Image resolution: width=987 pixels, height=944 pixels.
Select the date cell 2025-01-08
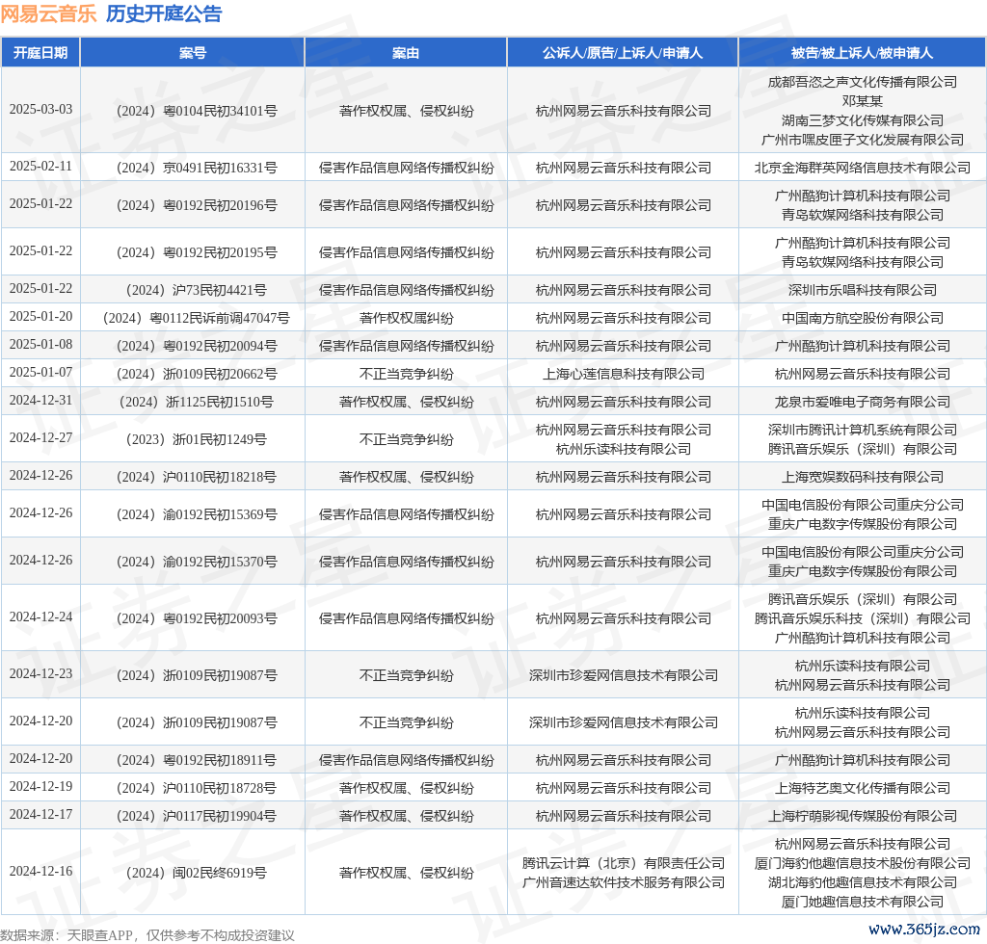click(x=40, y=345)
